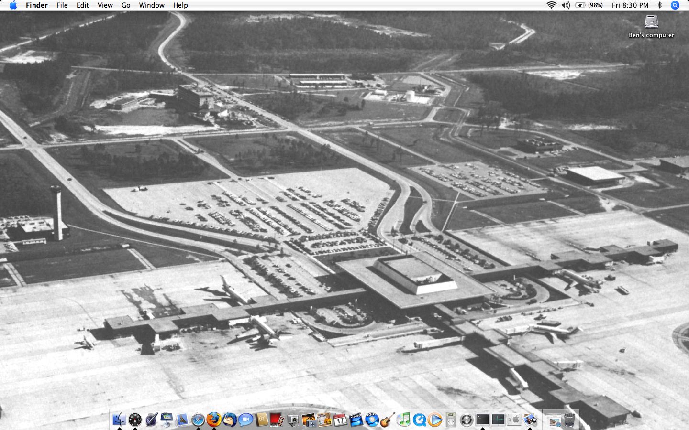Viewport: 689px width, 430px height.
Task: Open the Trash in the Dock
Action: [x=569, y=419]
